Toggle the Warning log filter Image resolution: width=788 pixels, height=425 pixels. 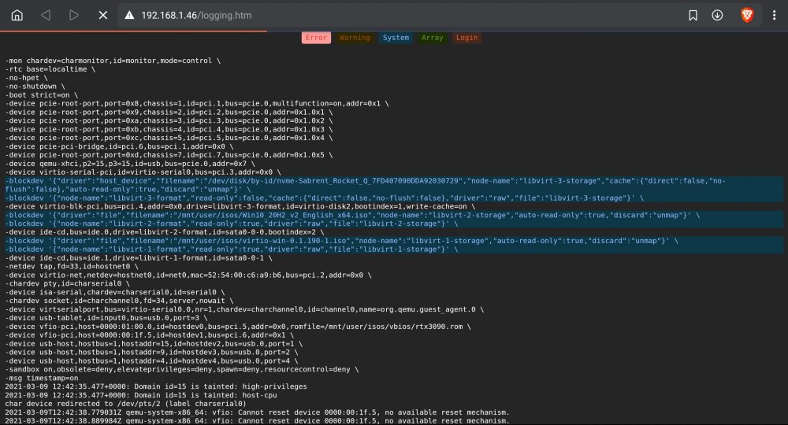tap(355, 38)
